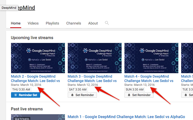This screenshot has height=120, width=193.
Task: Open Match 3 Google DeepMind Challenge title link
Action: tap(92, 78)
